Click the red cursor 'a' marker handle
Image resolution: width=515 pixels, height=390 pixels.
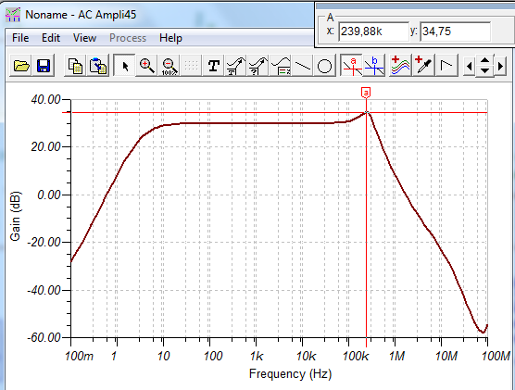(366, 93)
